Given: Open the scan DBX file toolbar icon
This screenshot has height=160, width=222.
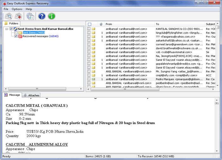Looking at the screenshot, I should pos(9,16).
